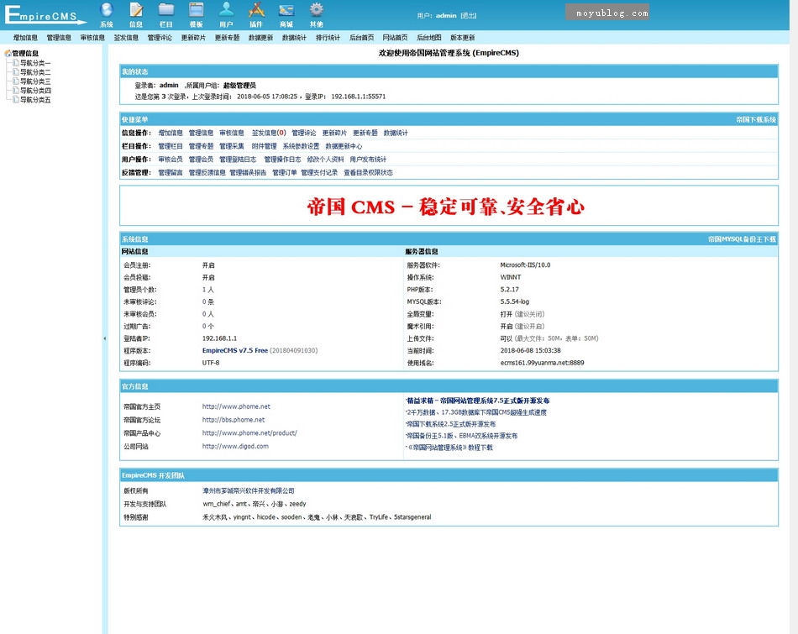Click the page icon beside 导航分类三
Screen dimensions: 798x634
pos(16,81)
